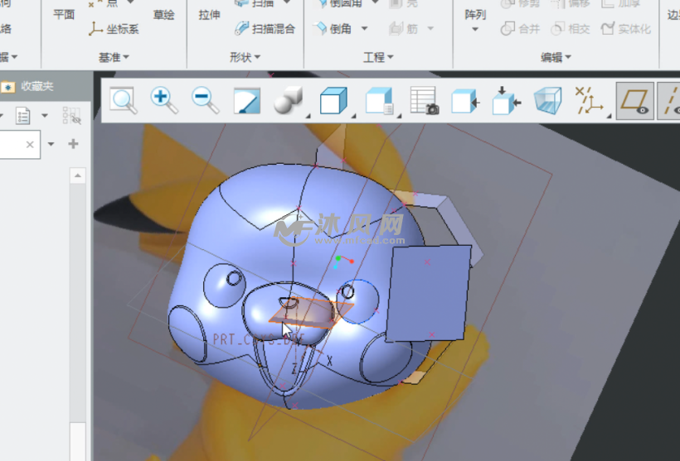This screenshot has height=461, width=680.
Task: Toggle datum plane display eye icon
Action: click(x=634, y=101)
